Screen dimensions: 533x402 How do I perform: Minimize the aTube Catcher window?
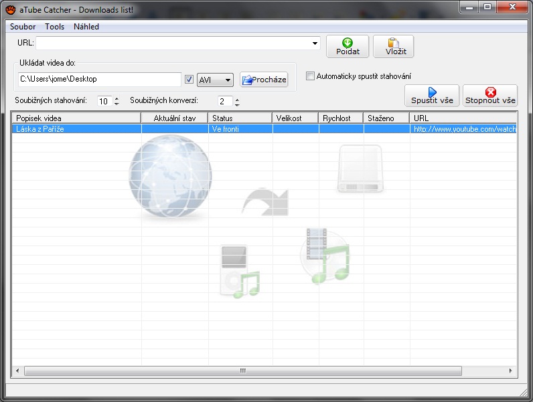click(x=469, y=7)
